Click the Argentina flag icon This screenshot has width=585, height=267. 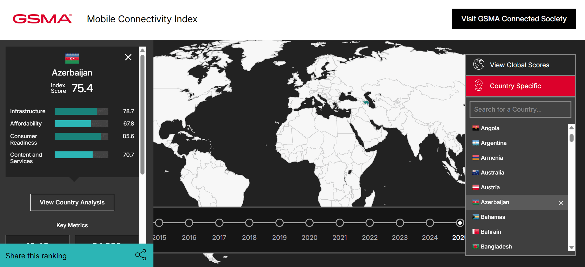point(476,143)
